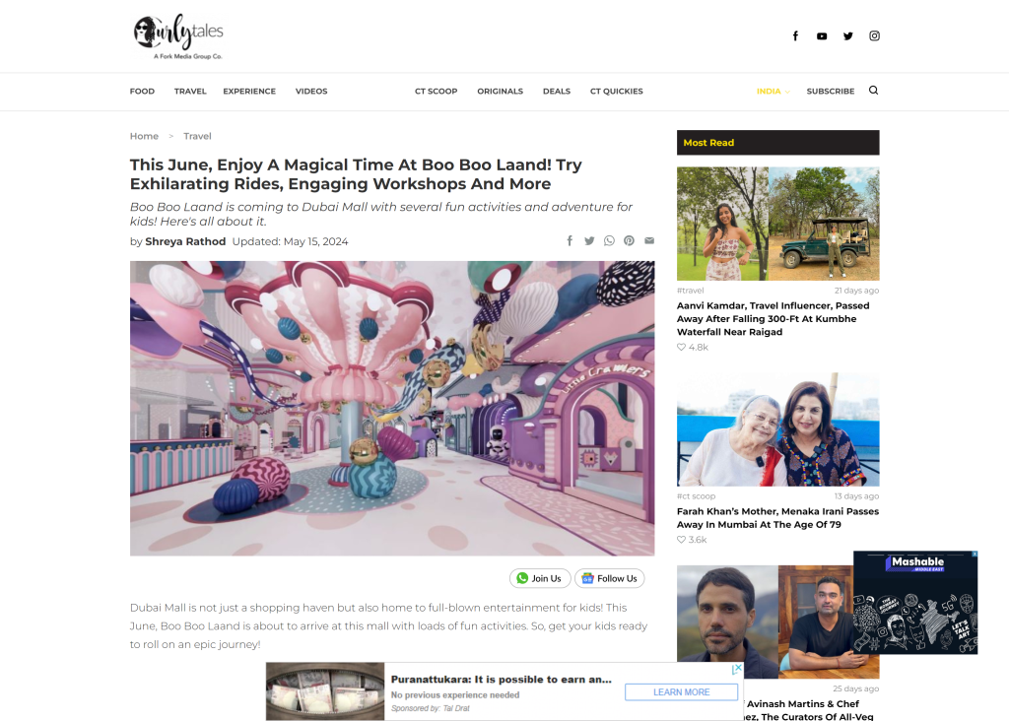Open the ORIGINALS menu

tap(500, 92)
